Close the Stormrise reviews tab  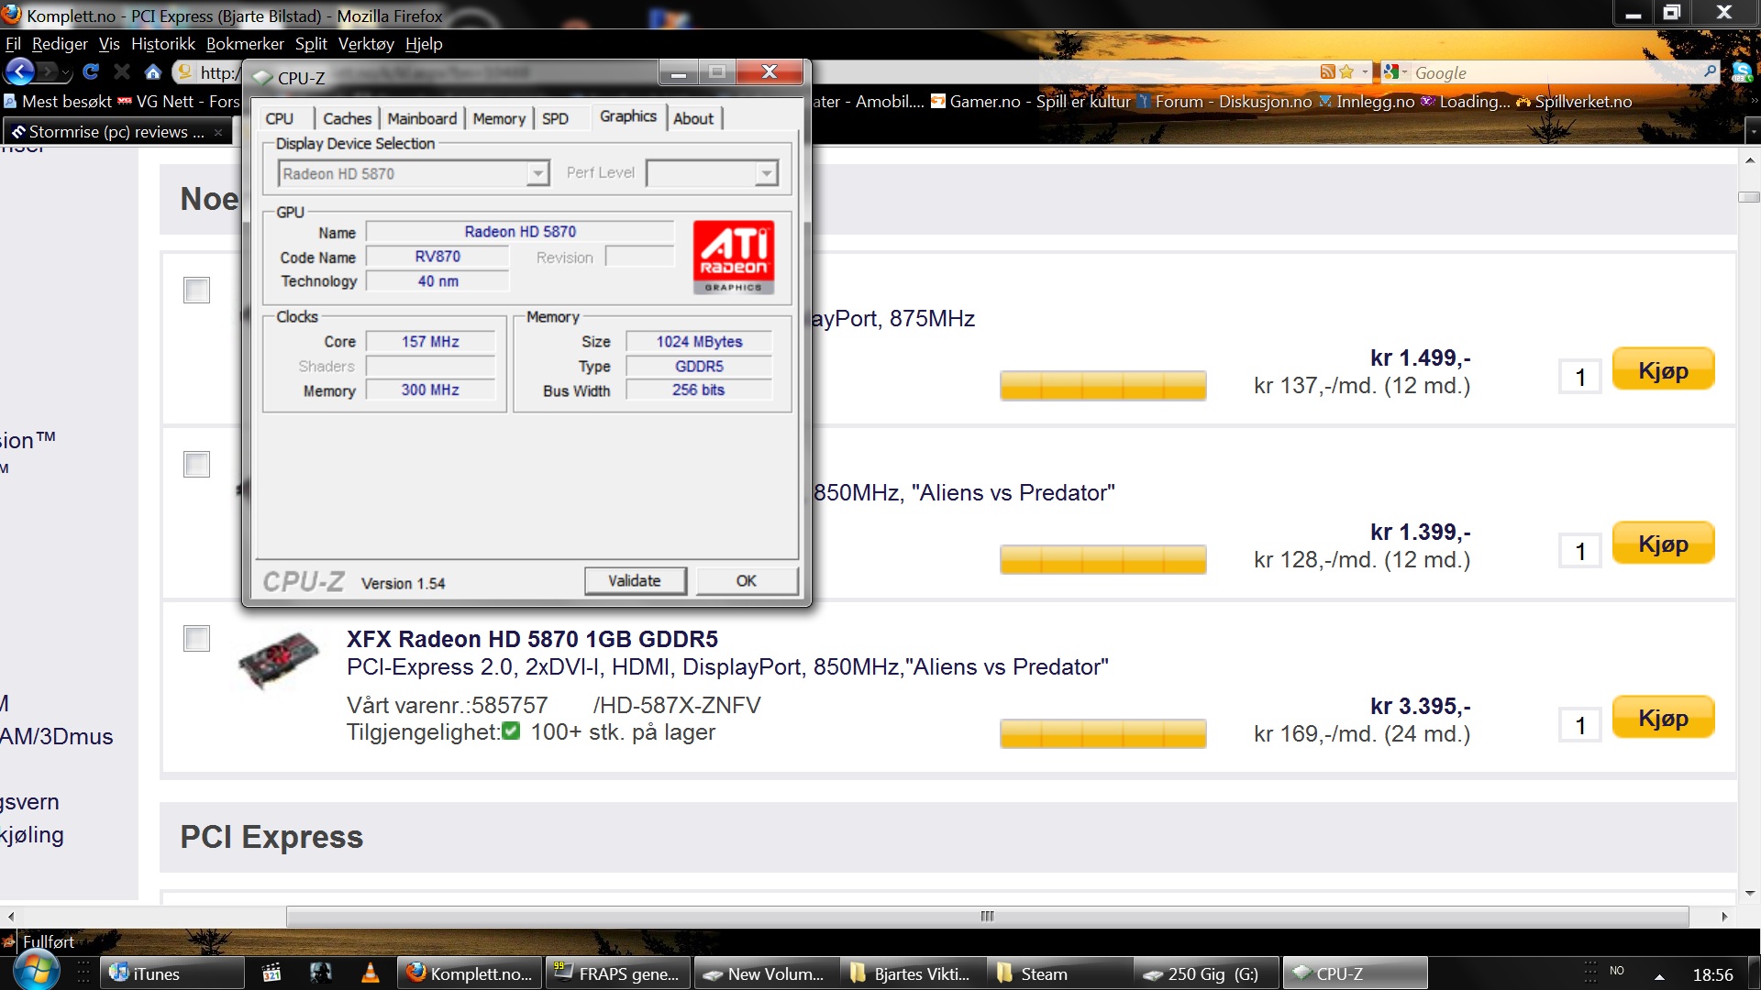coord(218,132)
